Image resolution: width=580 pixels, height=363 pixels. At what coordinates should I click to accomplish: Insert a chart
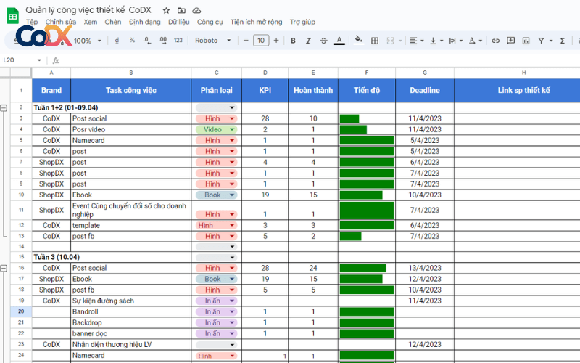click(x=526, y=41)
